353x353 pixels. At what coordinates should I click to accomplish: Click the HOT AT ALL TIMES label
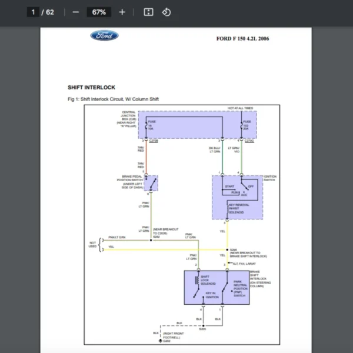241,108
